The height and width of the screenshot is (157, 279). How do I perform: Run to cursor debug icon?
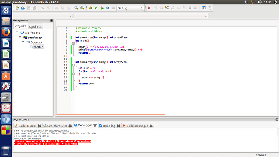(156, 8)
